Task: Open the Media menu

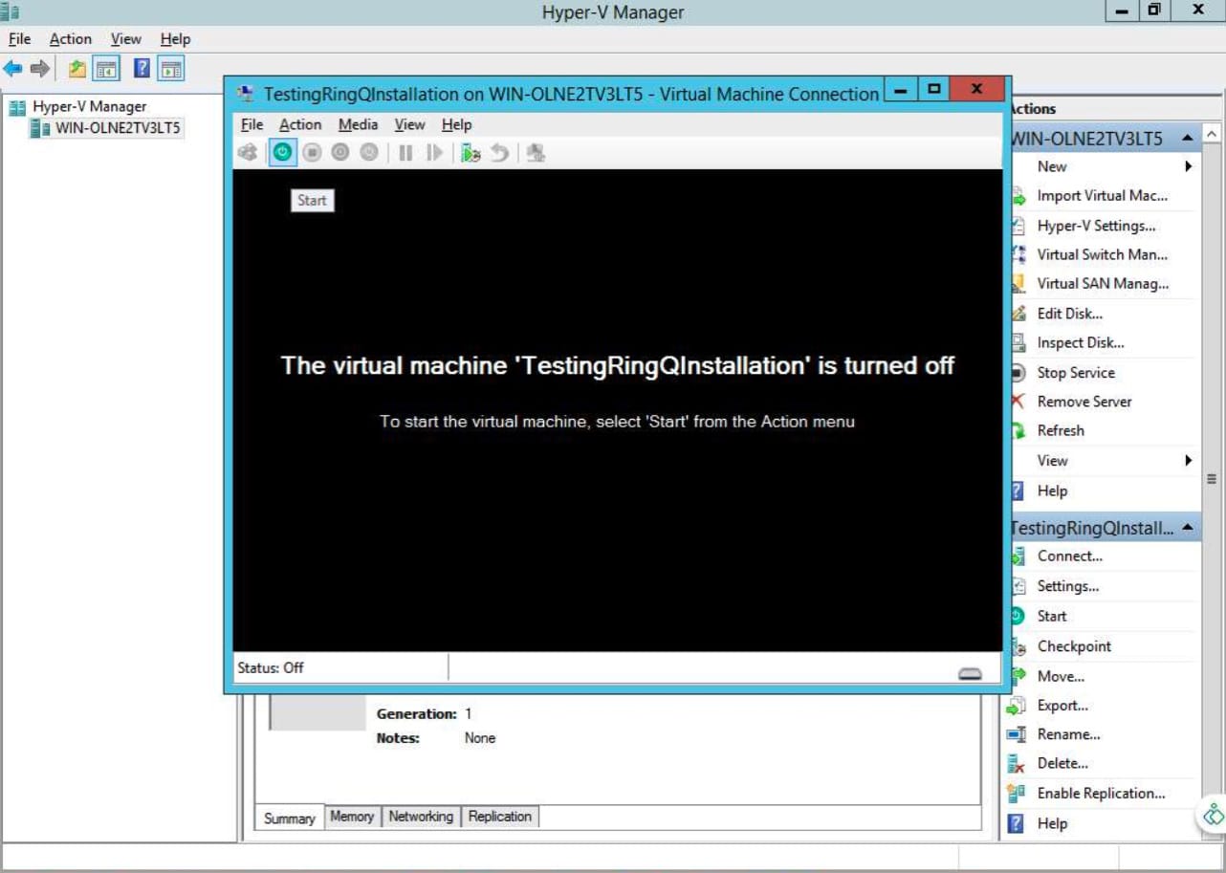Action: point(358,124)
